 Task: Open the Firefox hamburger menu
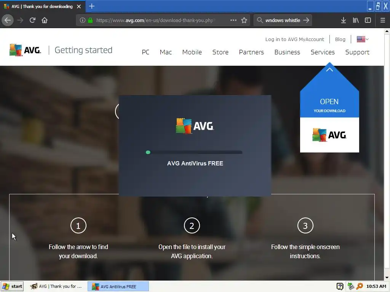click(382, 21)
